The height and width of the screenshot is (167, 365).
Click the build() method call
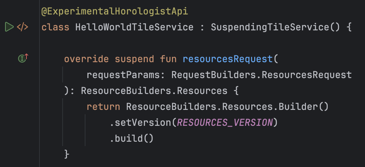[131, 138]
